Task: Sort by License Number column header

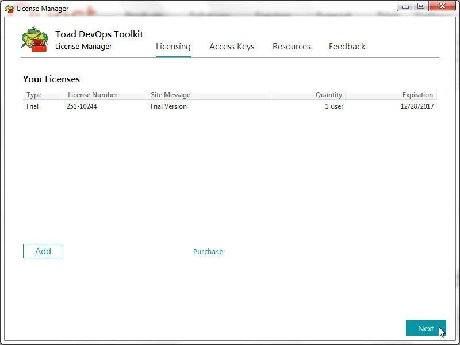Action: pyautogui.click(x=105, y=95)
